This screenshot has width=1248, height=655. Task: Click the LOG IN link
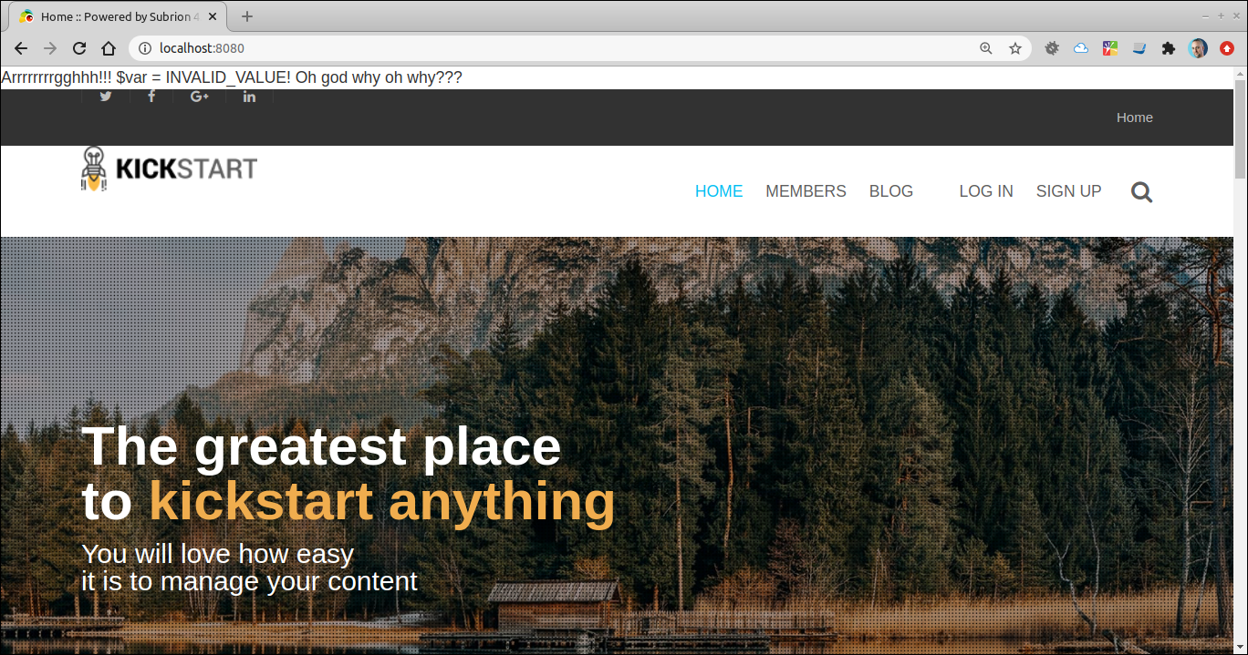coord(986,191)
